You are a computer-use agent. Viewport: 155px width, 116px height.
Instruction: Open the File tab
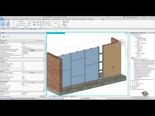click(2, 19)
